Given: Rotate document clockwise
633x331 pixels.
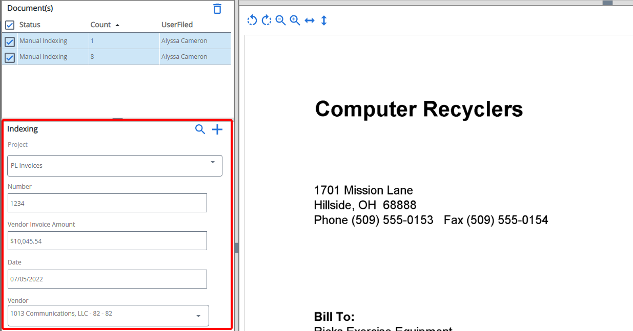Looking at the screenshot, I should tap(266, 20).
